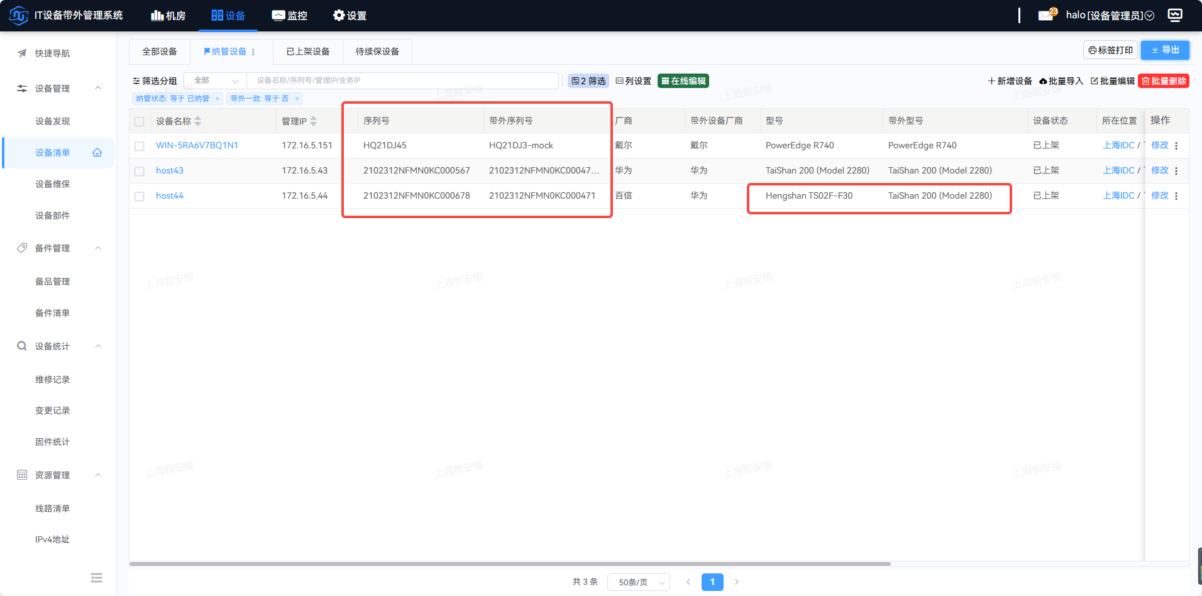Click the device search input field

point(402,80)
